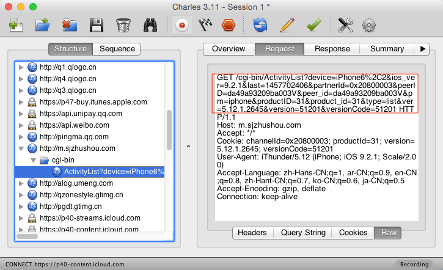Select ActivityList?device=iPhone6 request row
The height and width of the screenshot is (270, 443).
coord(90,172)
